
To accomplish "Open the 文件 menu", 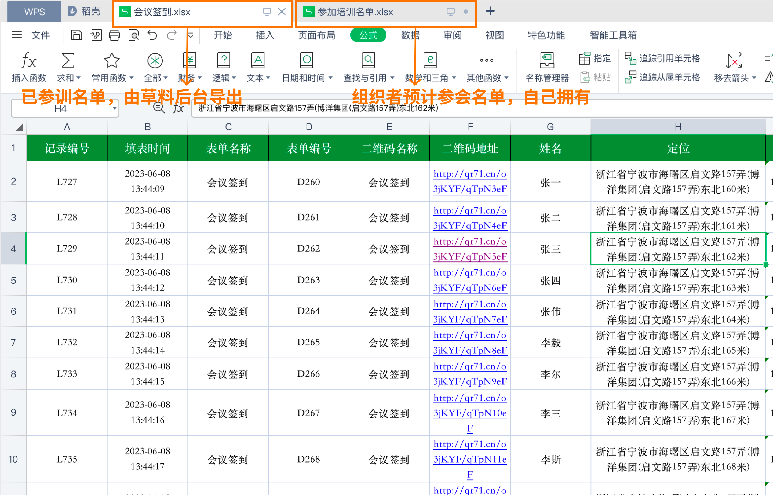I will [41, 35].
